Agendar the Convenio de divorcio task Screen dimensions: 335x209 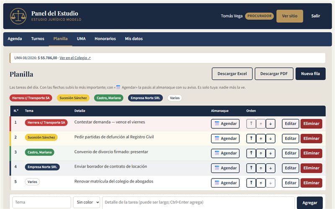pyautogui.click(x=225, y=153)
